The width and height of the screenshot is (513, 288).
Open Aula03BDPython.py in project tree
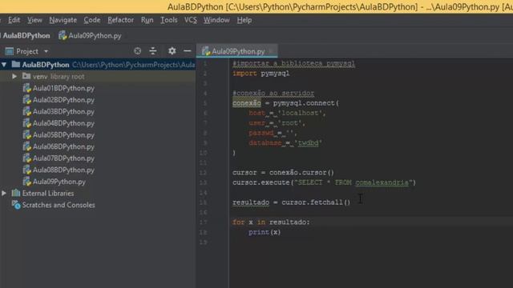63,112
